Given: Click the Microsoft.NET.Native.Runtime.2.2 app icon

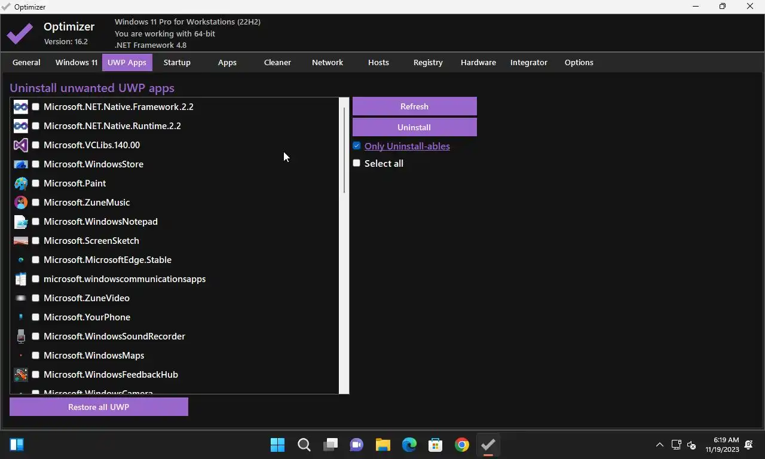Looking at the screenshot, I should [x=21, y=126].
